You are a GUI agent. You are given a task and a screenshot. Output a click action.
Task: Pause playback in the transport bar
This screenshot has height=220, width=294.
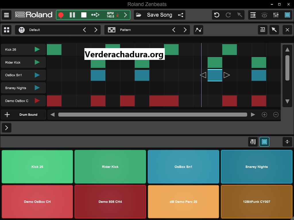pos(72,15)
